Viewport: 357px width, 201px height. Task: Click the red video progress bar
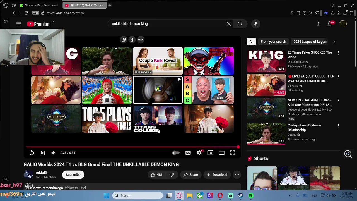click(132, 147)
